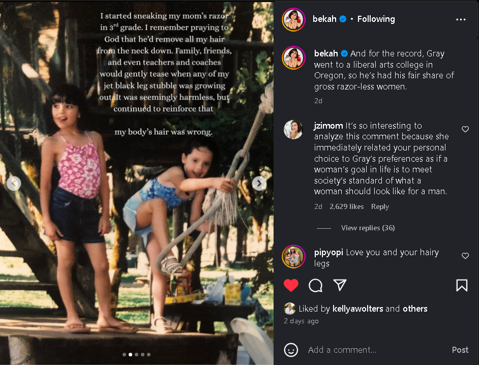Unlike the post with the red heart

pyautogui.click(x=291, y=285)
